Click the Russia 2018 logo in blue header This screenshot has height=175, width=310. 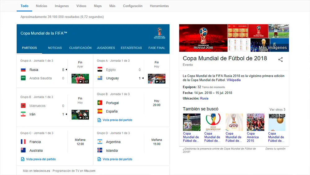tap(160, 33)
